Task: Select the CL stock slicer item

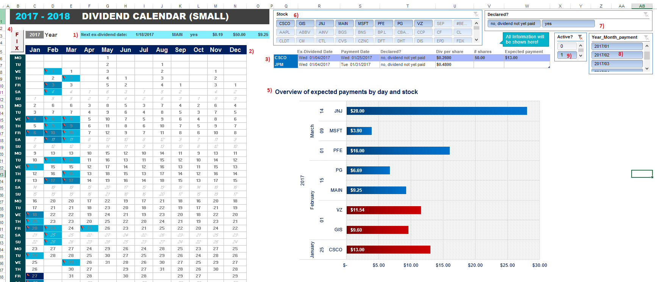Action: pos(463,32)
